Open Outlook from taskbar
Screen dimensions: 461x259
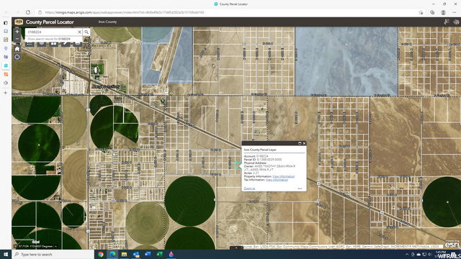(x=136, y=254)
